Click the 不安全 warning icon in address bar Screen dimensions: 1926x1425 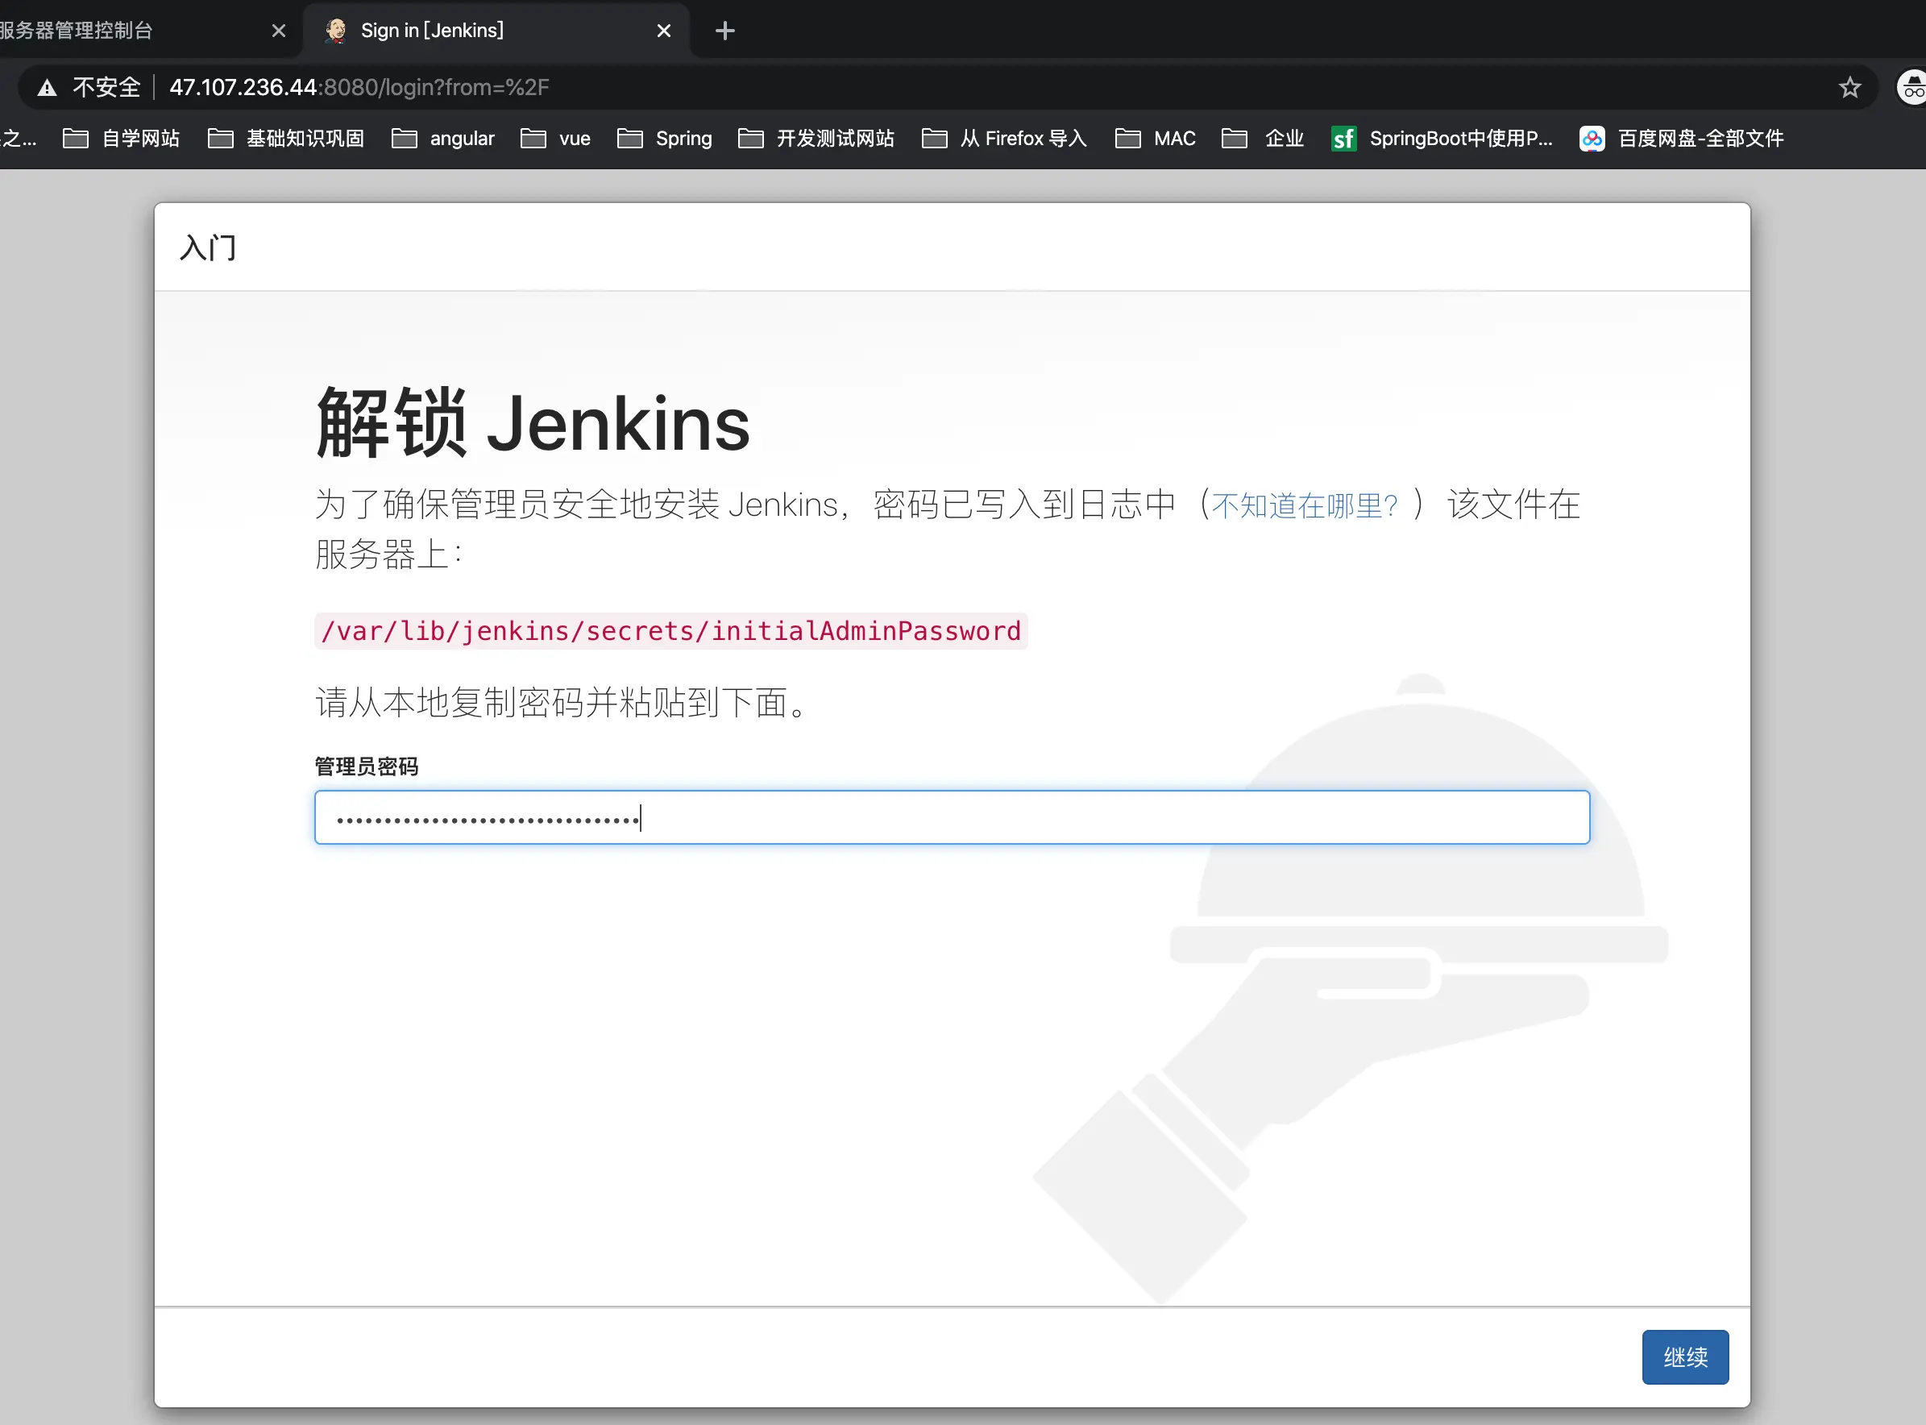click(46, 86)
